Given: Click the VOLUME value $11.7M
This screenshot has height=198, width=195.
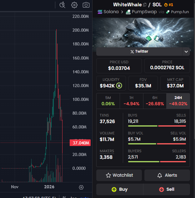Looking at the screenshot, I should click(x=107, y=139).
